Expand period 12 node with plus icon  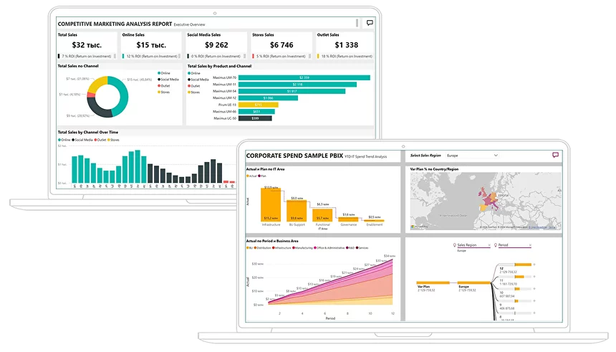click(534, 265)
